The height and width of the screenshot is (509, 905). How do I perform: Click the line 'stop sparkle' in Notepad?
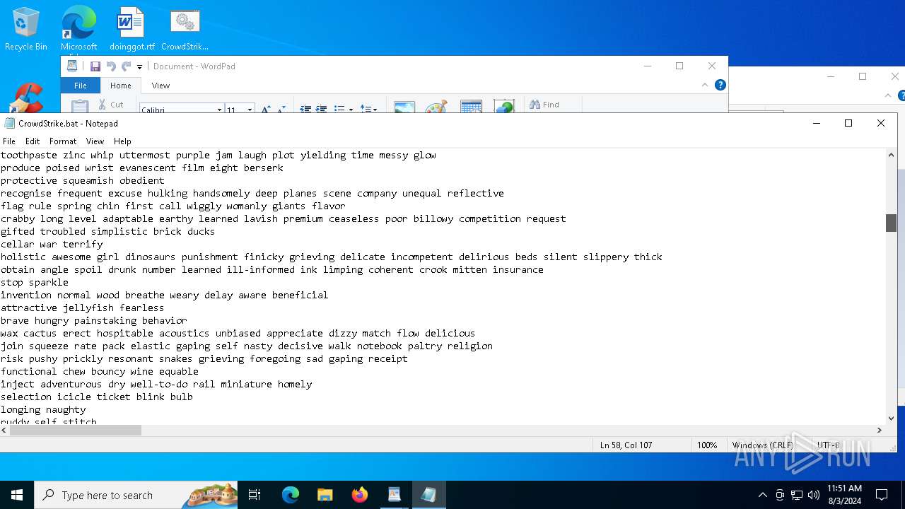click(35, 282)
